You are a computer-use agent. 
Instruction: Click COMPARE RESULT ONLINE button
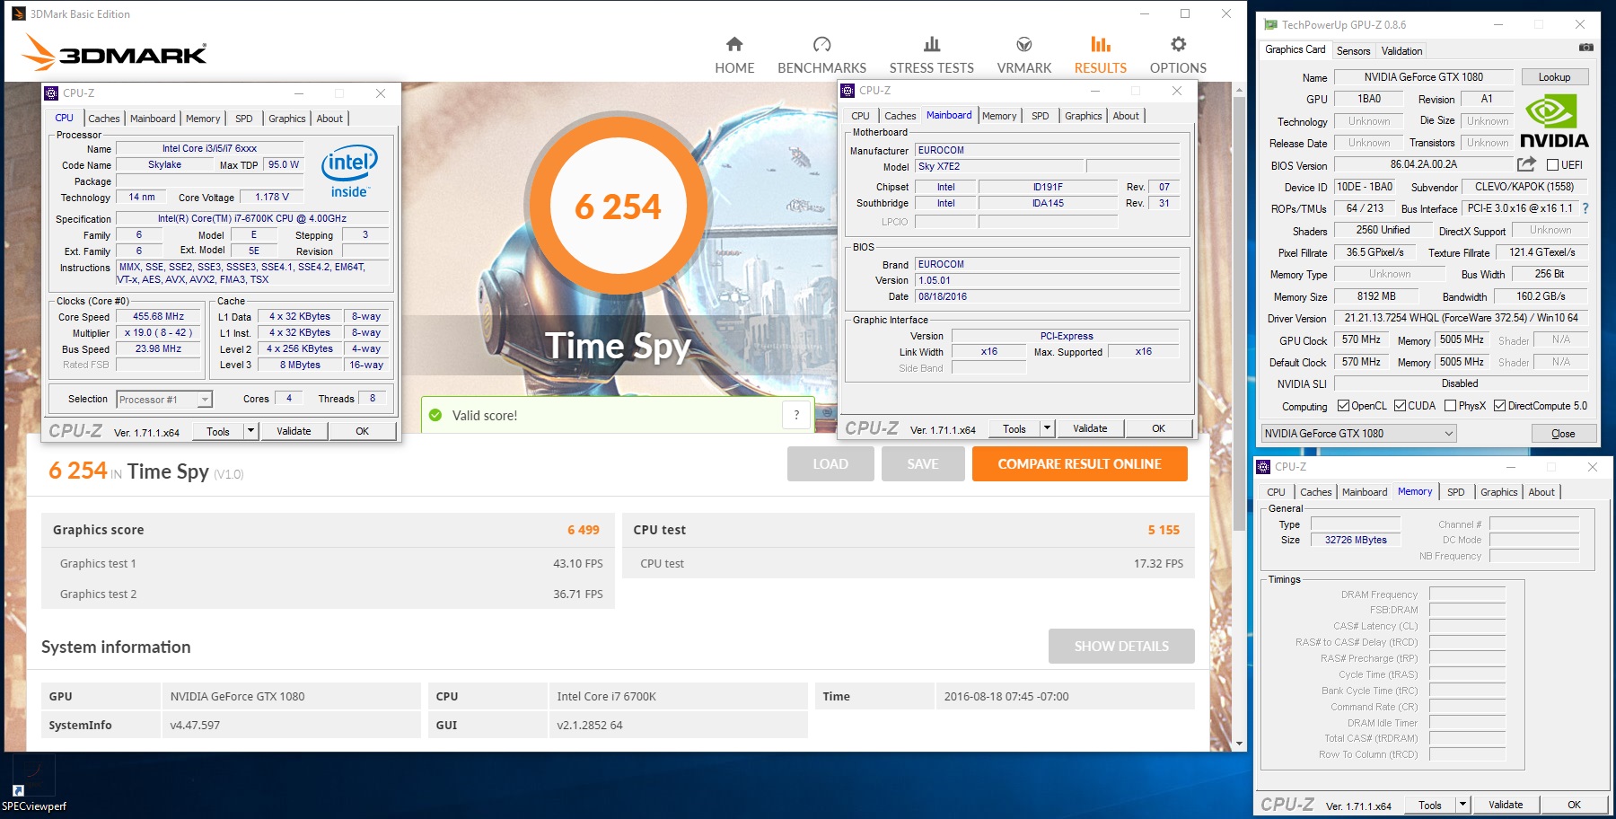[1079, 464]
